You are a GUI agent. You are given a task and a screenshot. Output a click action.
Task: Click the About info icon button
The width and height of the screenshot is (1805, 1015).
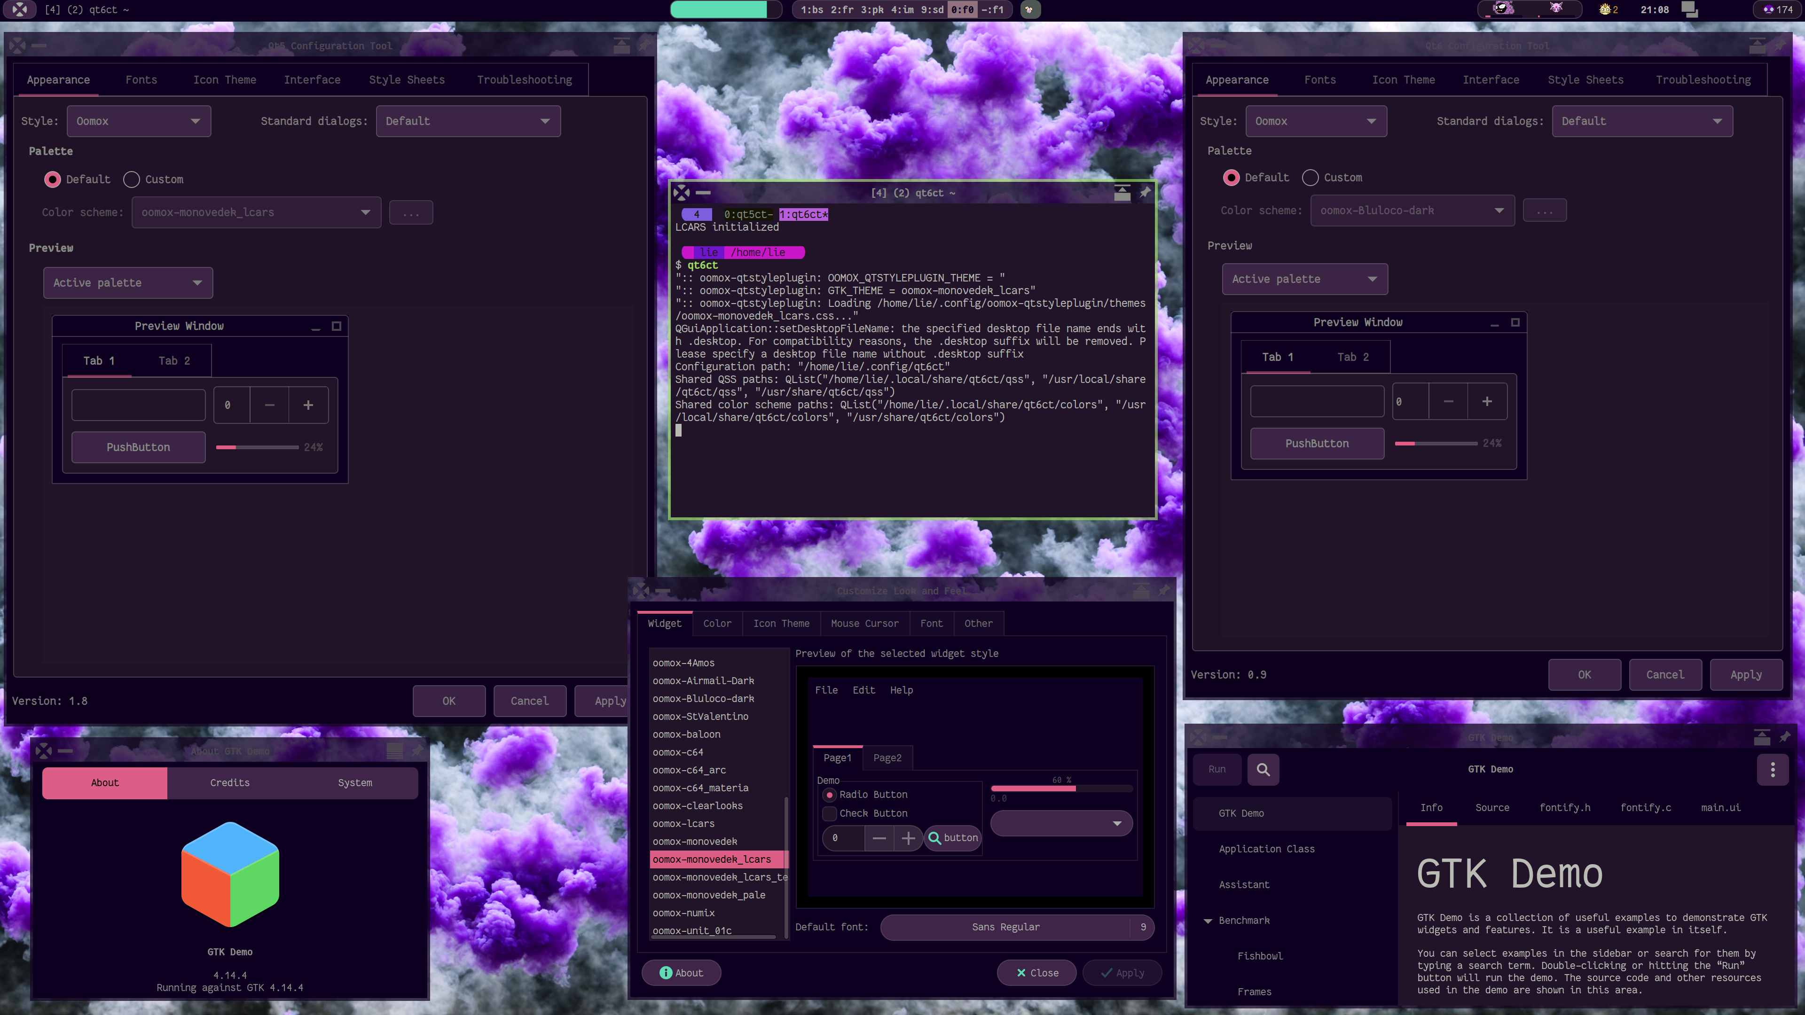click(x=681, y=973)
